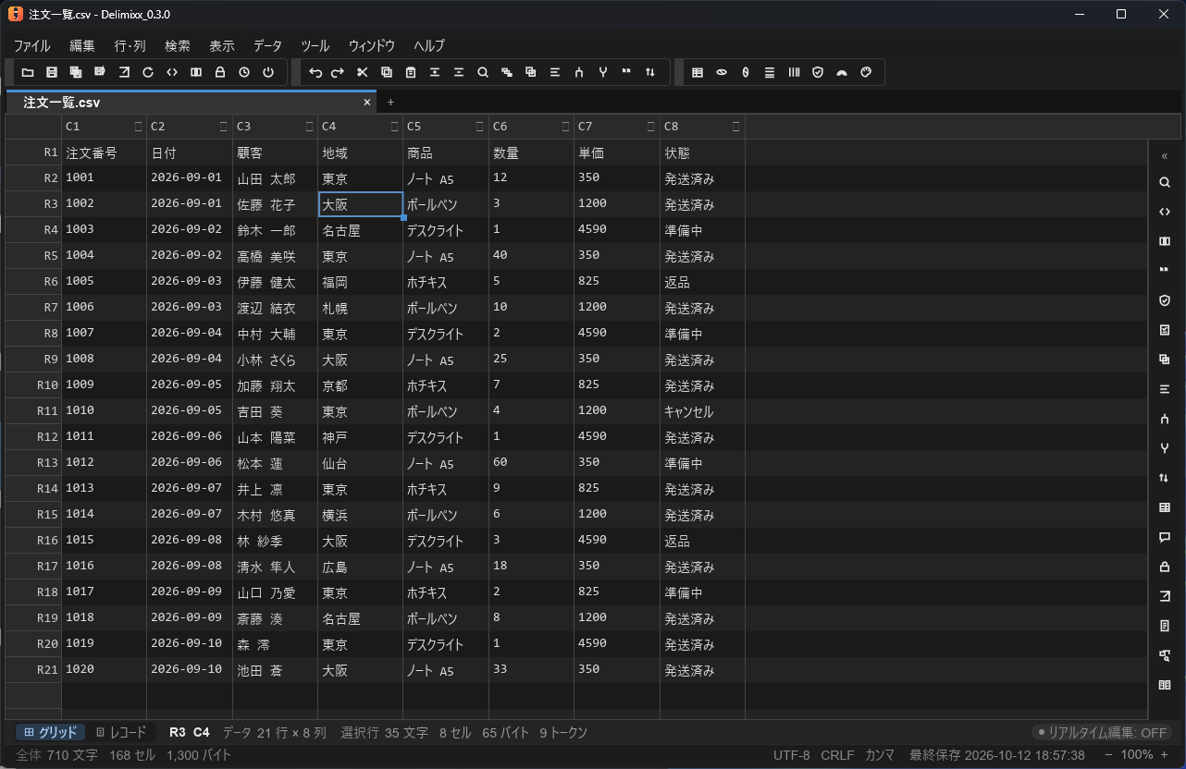Collapse the right sidebar with the double chevron
The image size is (1186, 769).
(1165, 156)
